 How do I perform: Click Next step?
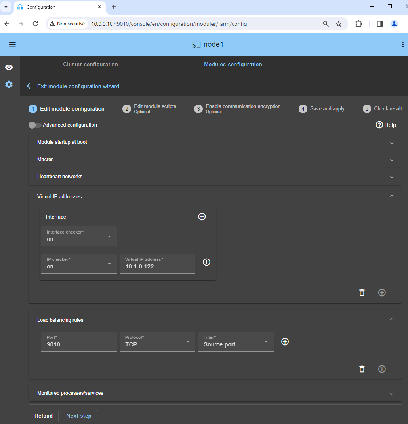point(78,416)
